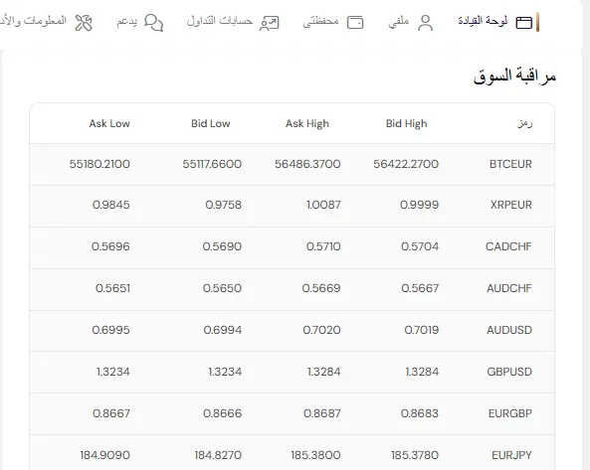Click AUDUSD ask low 0.6995
The height and width of the screenshot is (470, 590).
tap(110, 330)
